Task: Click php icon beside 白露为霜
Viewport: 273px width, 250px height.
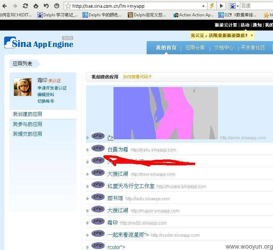Action: [x=98, y=148]
